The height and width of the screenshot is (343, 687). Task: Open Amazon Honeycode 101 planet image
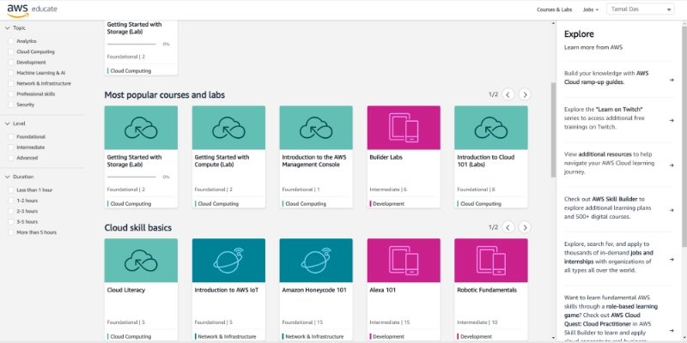[x=316, y=261]
